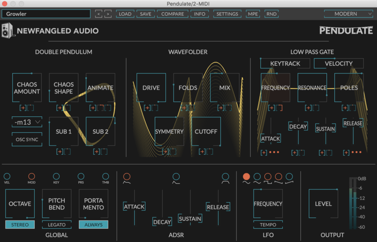The width and height of the screenshot is (377, 242).
Task: Toggle OSC SYNC
Action: coord(27,139)
